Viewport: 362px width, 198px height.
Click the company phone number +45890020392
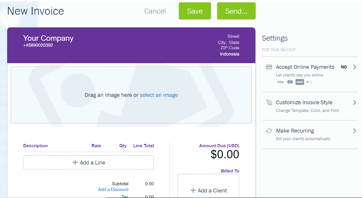point(38,45)
